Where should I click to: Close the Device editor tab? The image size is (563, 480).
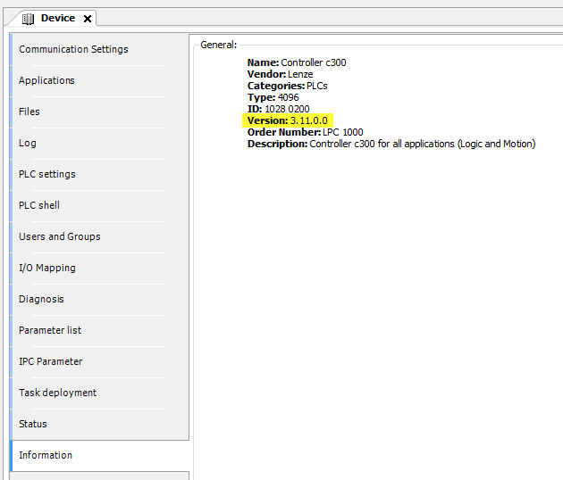point(87,19)
